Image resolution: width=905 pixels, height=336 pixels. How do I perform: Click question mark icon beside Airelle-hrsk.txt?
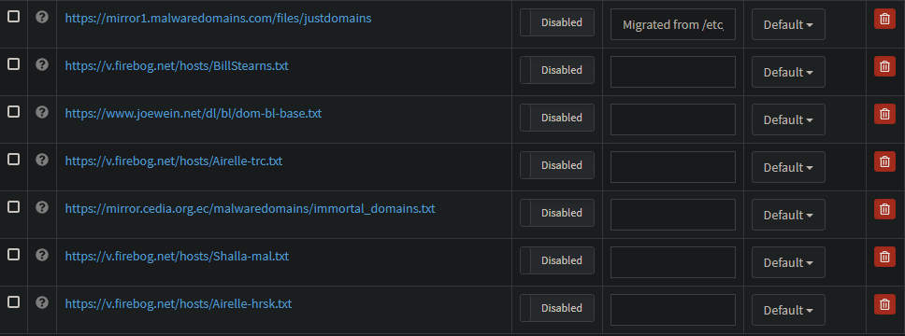click(x=41, y=302)
